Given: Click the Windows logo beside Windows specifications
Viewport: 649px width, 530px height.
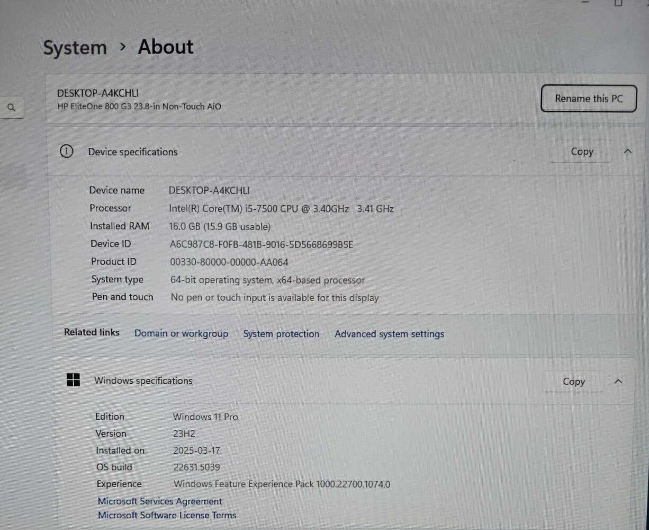Looking at the screenshot, I should point(74,380).
